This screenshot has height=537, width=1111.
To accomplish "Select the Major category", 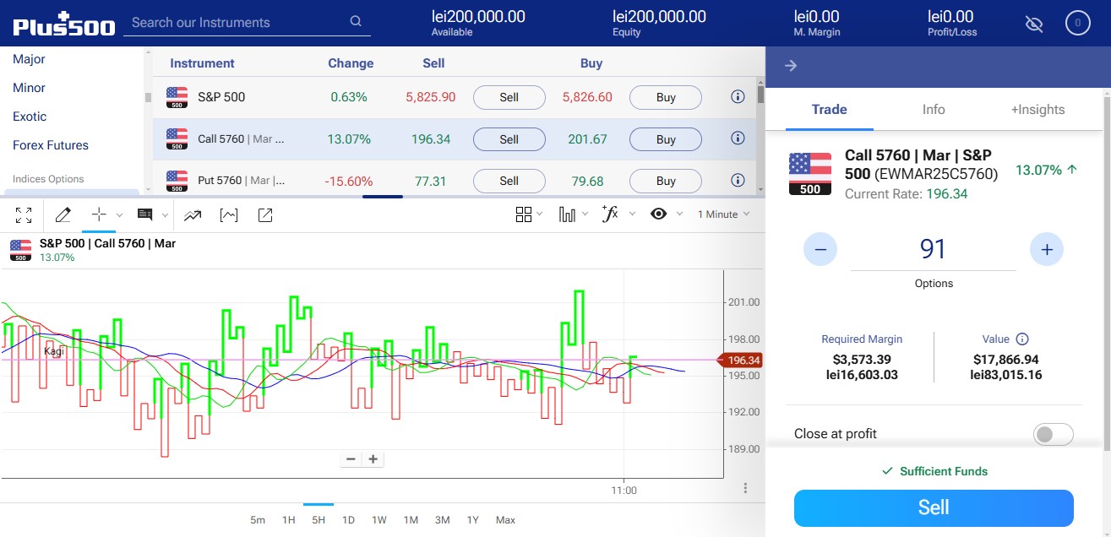I will pyautogui.click(x=30, y=59).
